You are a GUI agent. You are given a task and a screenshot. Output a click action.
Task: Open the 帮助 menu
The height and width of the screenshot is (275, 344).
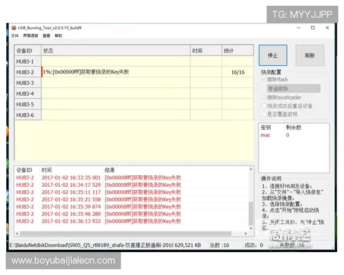tap(58, 36)
